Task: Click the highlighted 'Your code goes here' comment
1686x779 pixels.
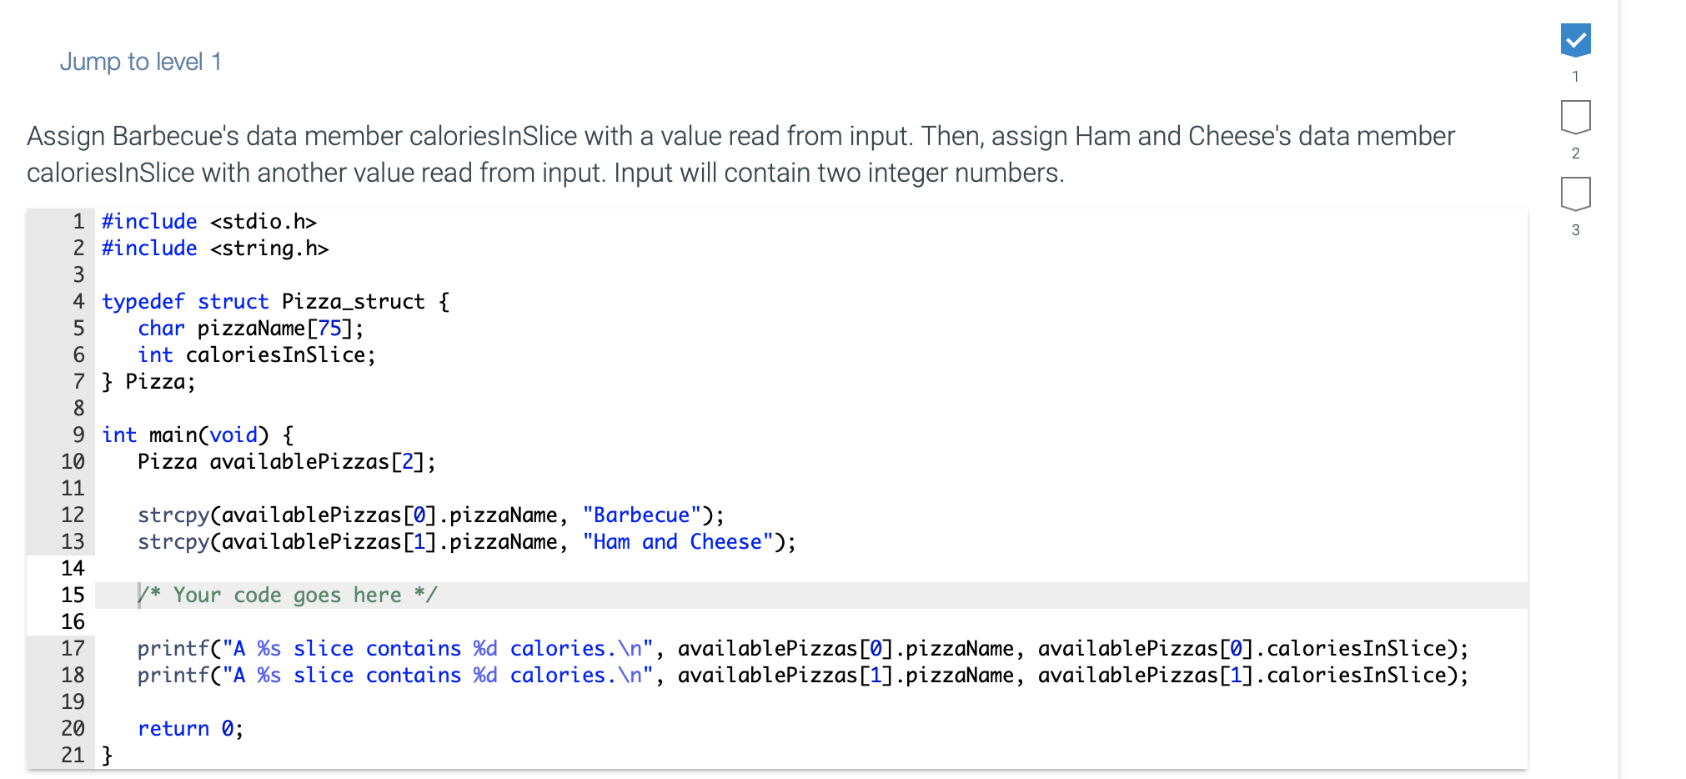Action: click(288, 595)
